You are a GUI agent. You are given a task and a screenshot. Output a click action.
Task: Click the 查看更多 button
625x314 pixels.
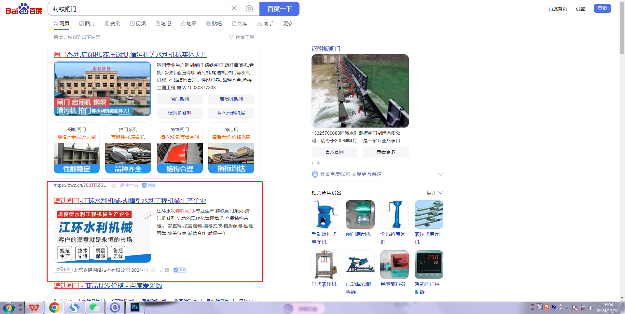(386, 152)
